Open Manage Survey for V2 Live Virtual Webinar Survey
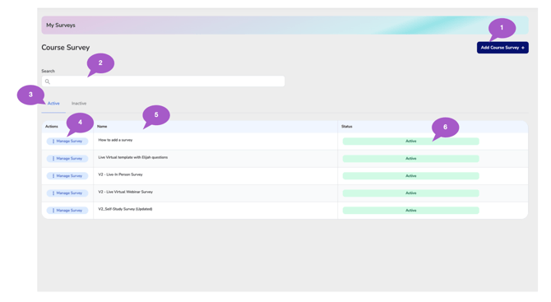551x302 pixels. pyautogui.click(x=67, y=193)
